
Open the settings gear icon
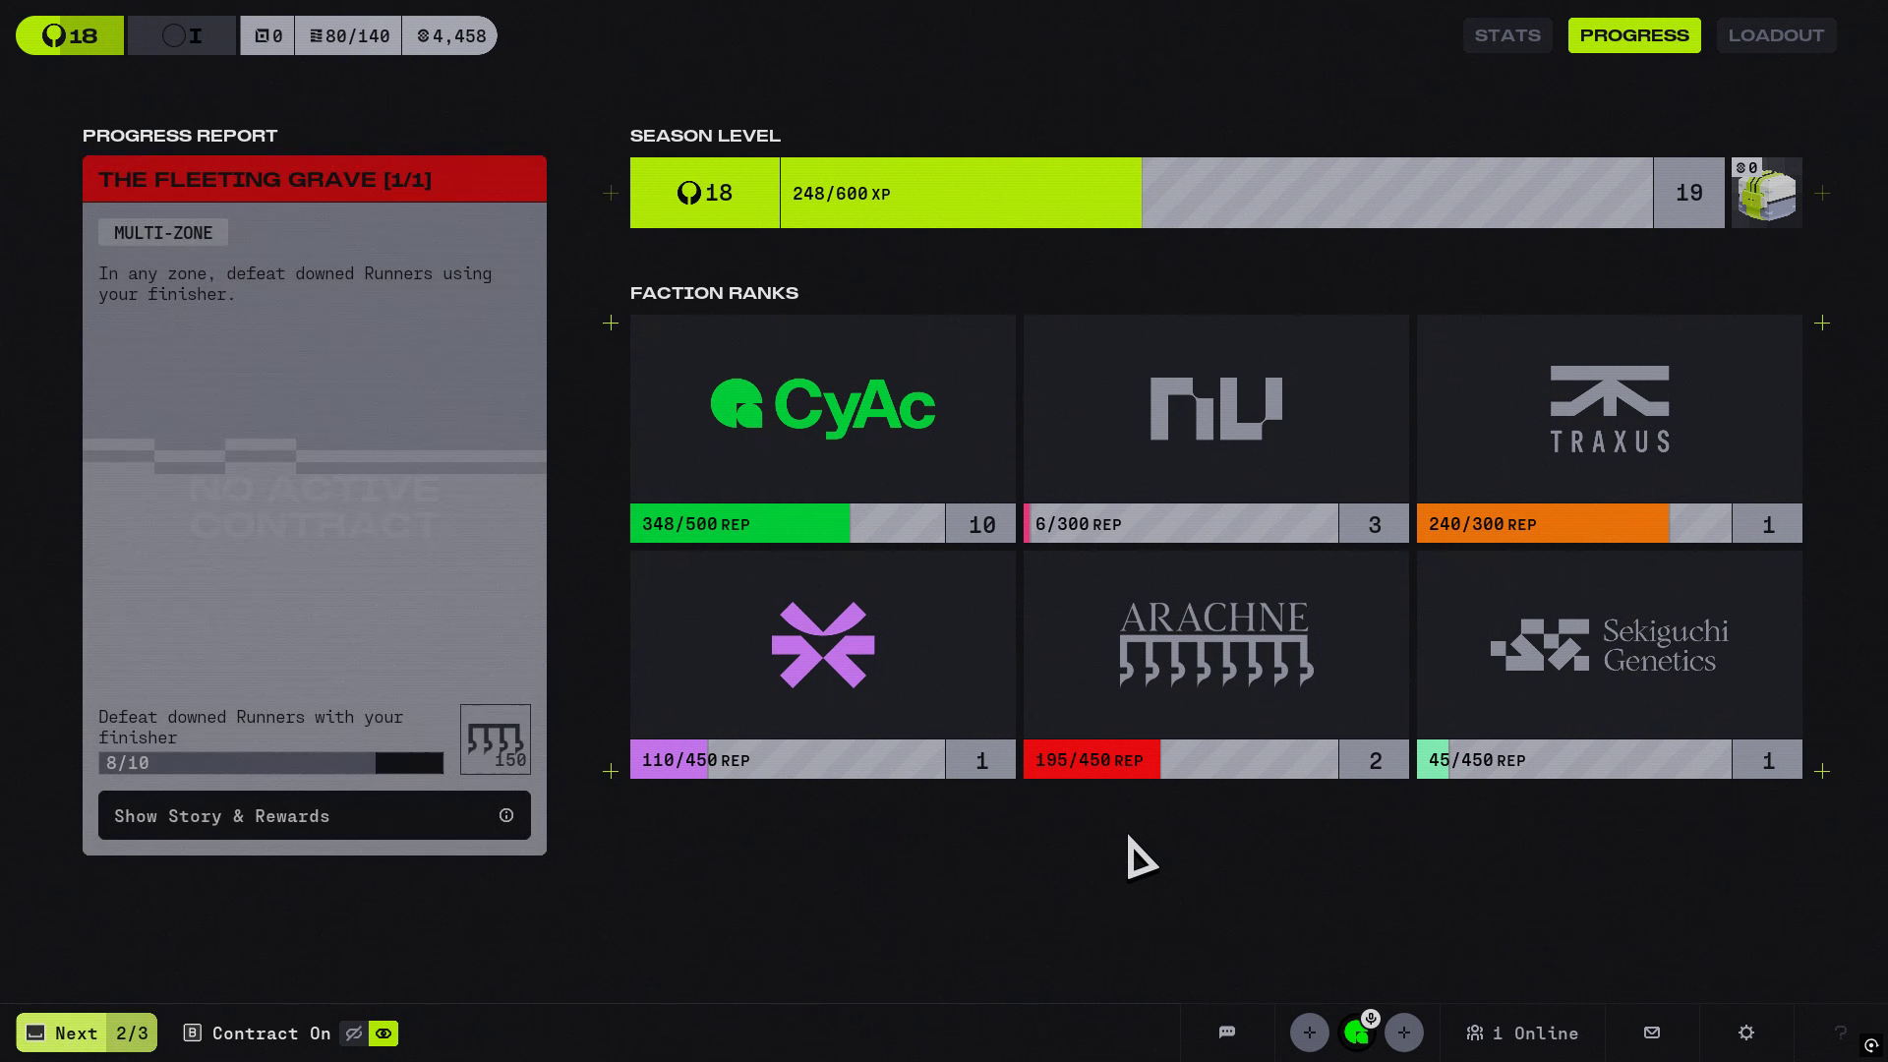(x=1746, y=1032)
